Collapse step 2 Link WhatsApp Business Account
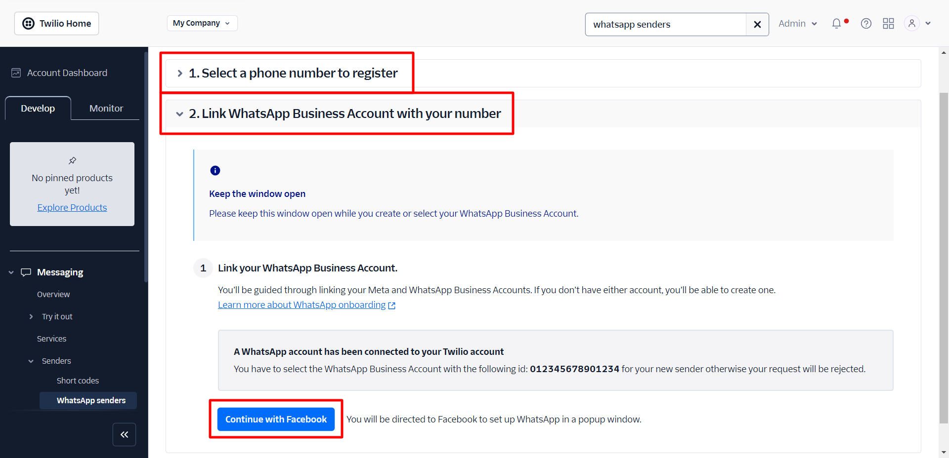This screenshot has width=949, height=458. [x=180, y=114]
